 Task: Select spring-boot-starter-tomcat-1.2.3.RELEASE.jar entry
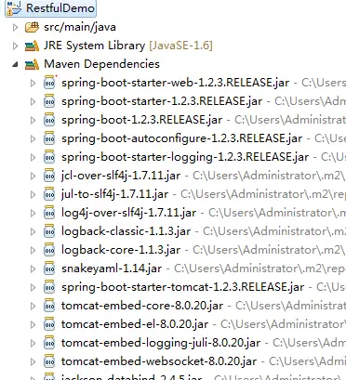coord(182,287)
